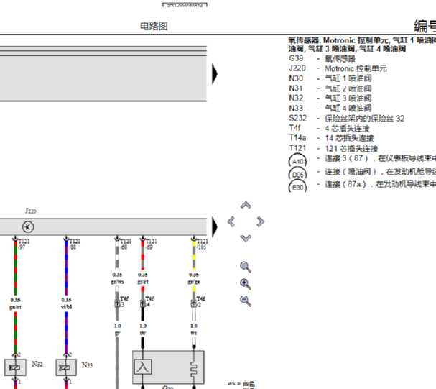
Task: Click the A101 circled connection marker
Action: pyautogui.click(x=297, y=160)
